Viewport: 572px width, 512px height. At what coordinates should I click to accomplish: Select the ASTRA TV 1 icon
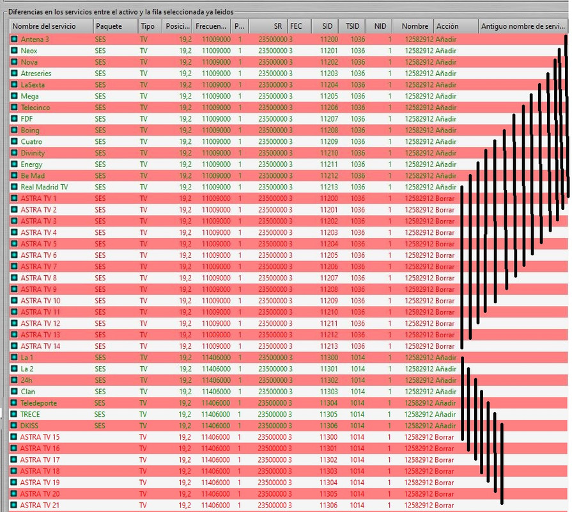pyautogui.click(x=14, y=198)
